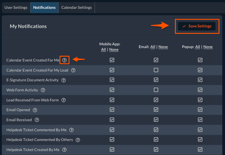Click the 'Email Opened' row label
The height and width of the screenshot is (155, 225).
[x=18, y=110]
